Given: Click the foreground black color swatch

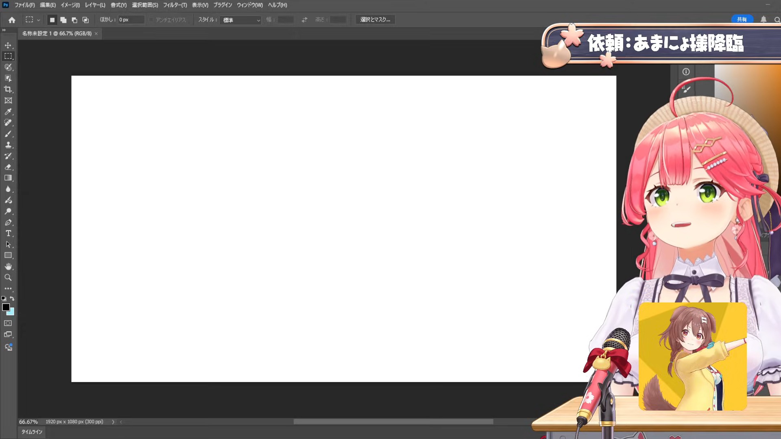Looking at the screenshot, I should (5, 307).
